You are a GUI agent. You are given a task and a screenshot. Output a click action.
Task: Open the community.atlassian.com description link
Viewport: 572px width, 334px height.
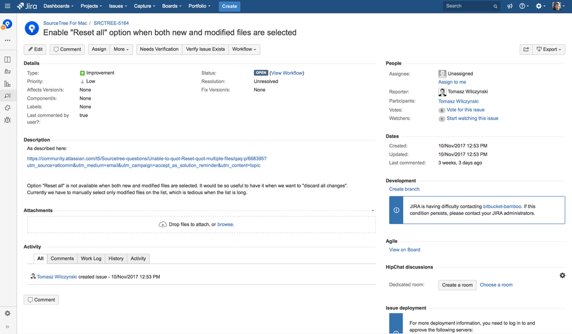click(x=147, y=162)
